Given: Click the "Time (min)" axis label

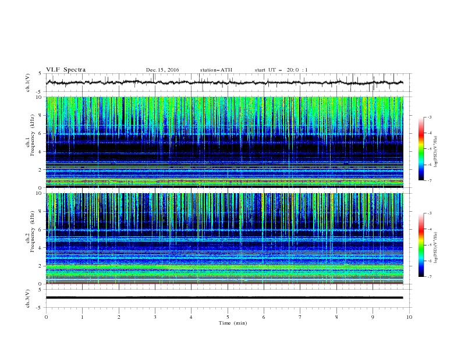Looking at the screenshot, I should (233, 323).
